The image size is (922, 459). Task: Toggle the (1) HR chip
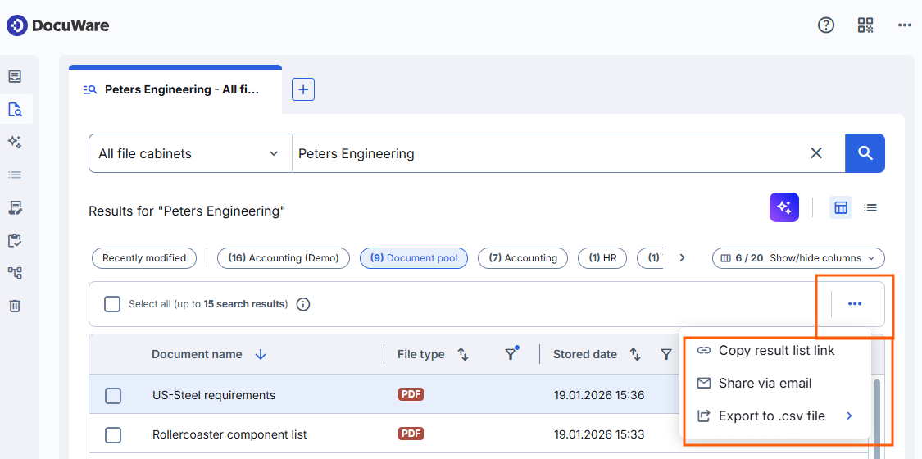[x=602, y=258]
